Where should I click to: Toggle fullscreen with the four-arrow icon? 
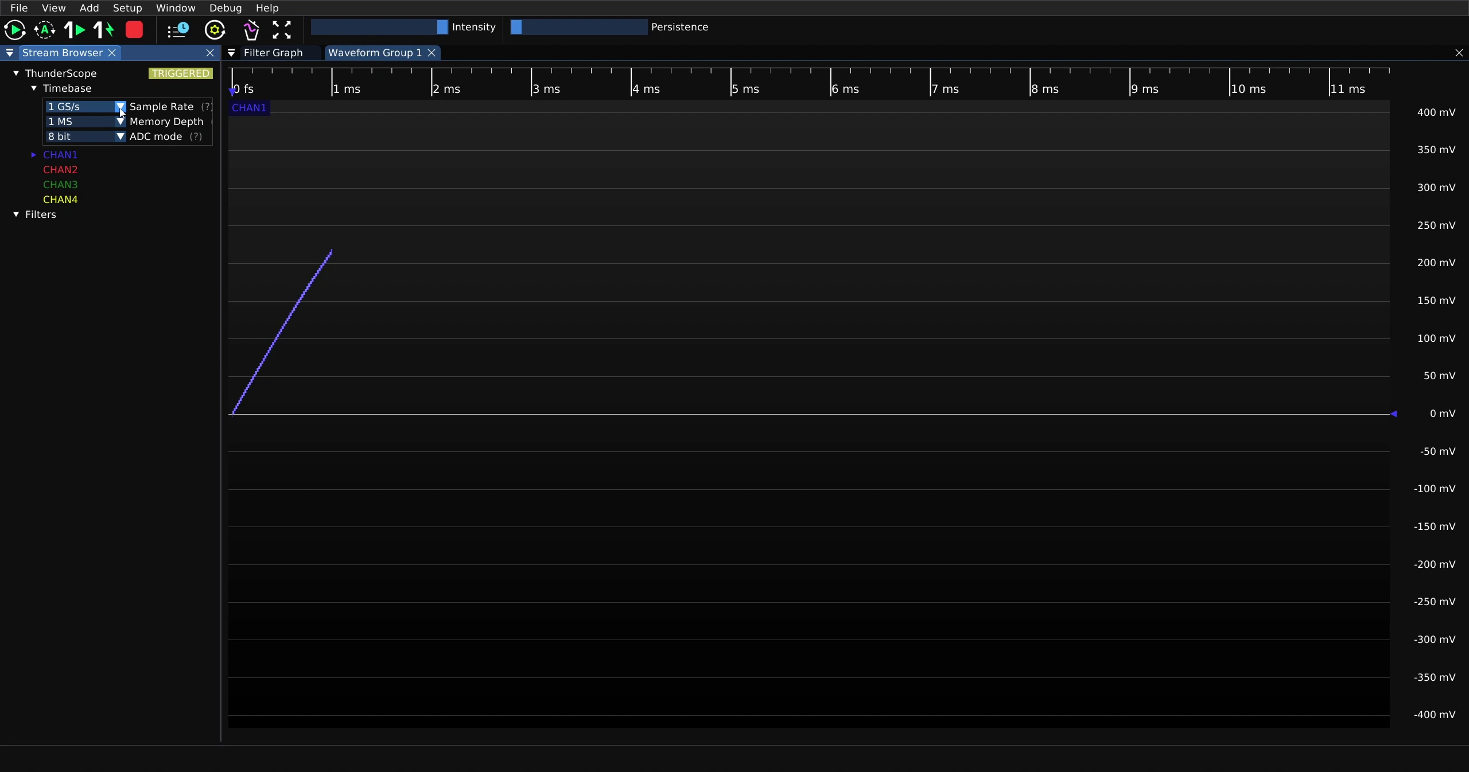coord(282,30)
